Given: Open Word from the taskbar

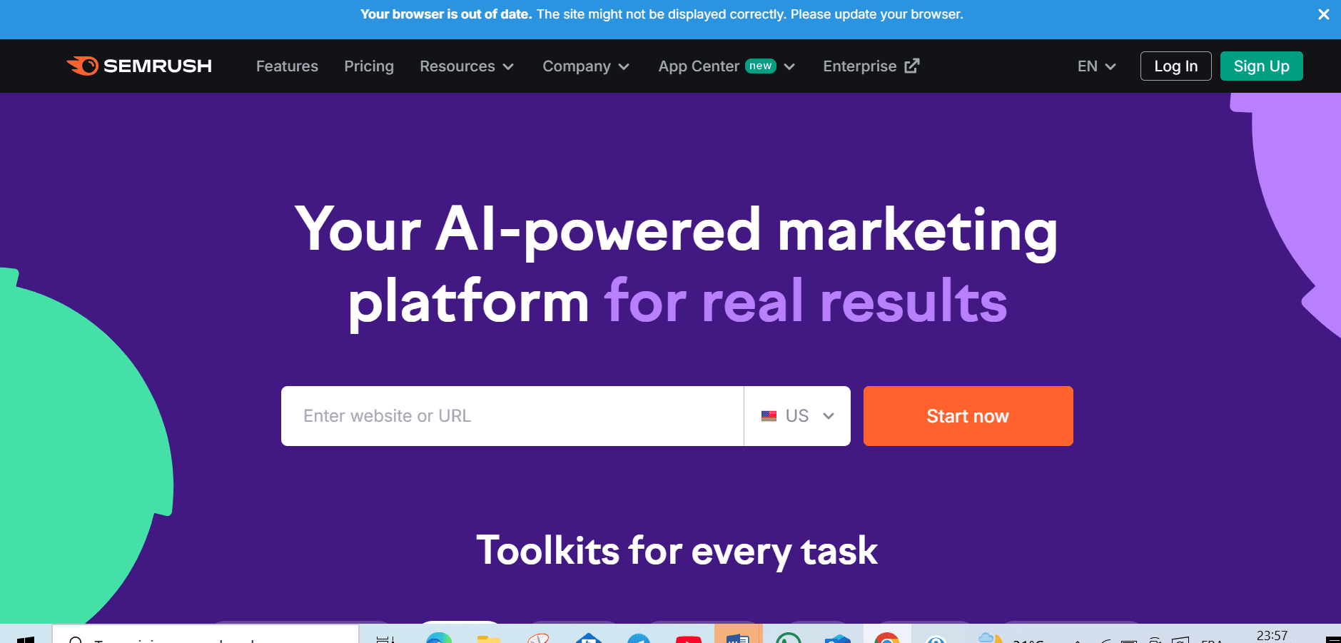Looking at the screenshot, I should (738, 637).
